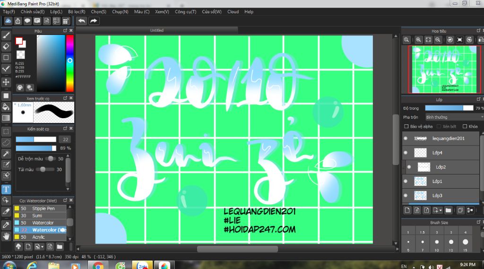
Task: Click the canvas horizontal scrollbar
Action: point(237,249)
